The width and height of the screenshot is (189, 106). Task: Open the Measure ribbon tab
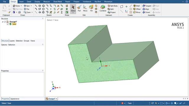[47, 1]
